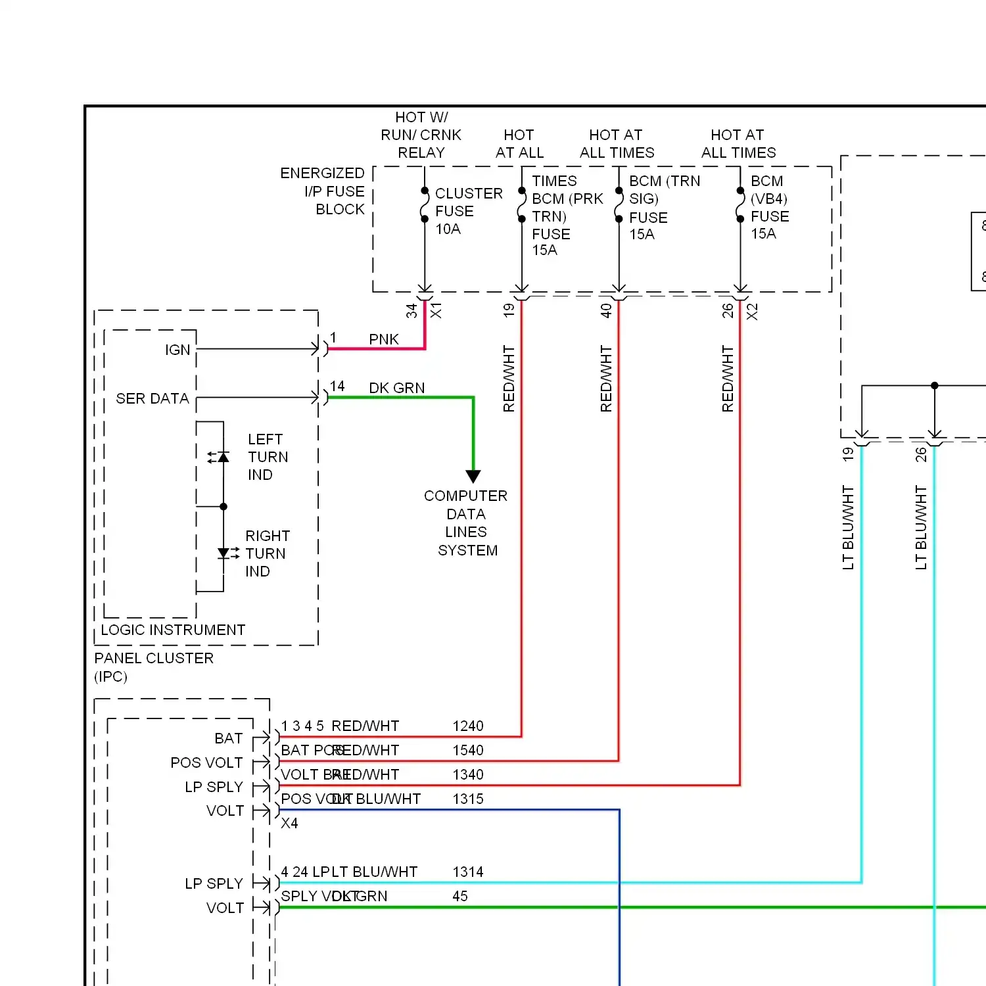Click the PNK wire color label
The image size is (986, 986).
384,339
